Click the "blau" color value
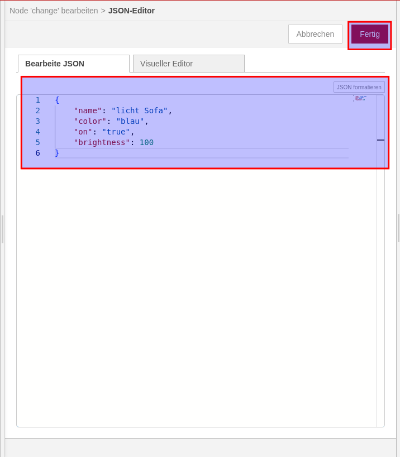 coord(130,121)
